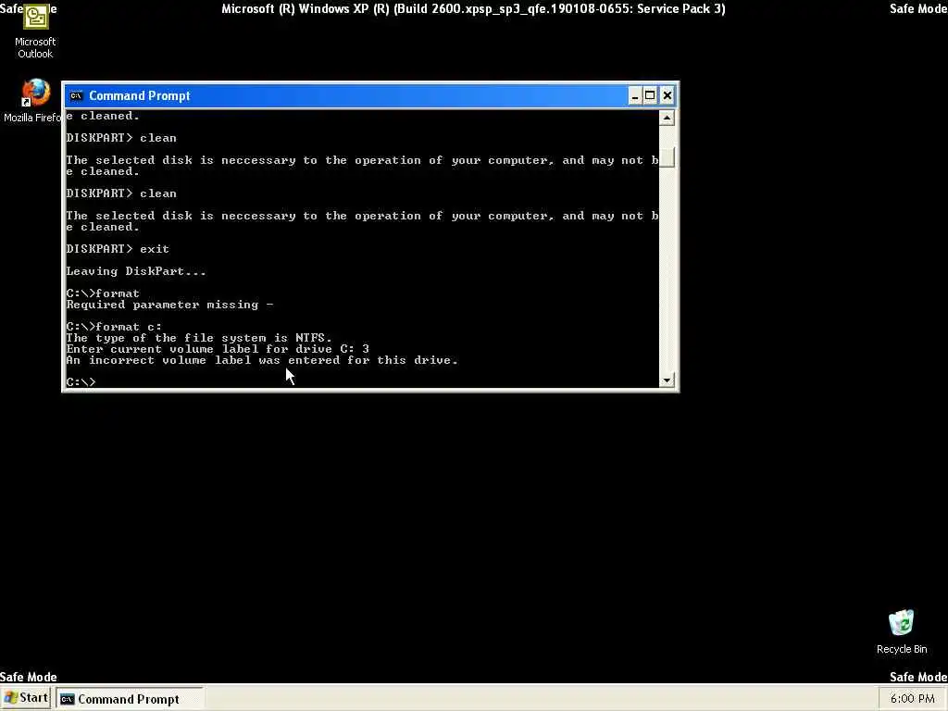The image size is (948, 711).
Task: Maximize the Command Prompt window
Action: tap(650, 95)
